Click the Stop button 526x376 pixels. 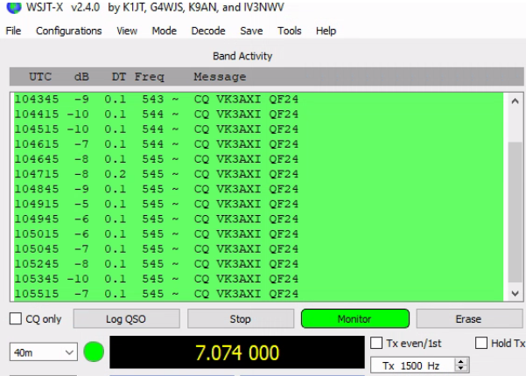click(x=238, y=320)
